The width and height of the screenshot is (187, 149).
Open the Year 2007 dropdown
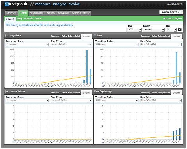click(134, 30)
